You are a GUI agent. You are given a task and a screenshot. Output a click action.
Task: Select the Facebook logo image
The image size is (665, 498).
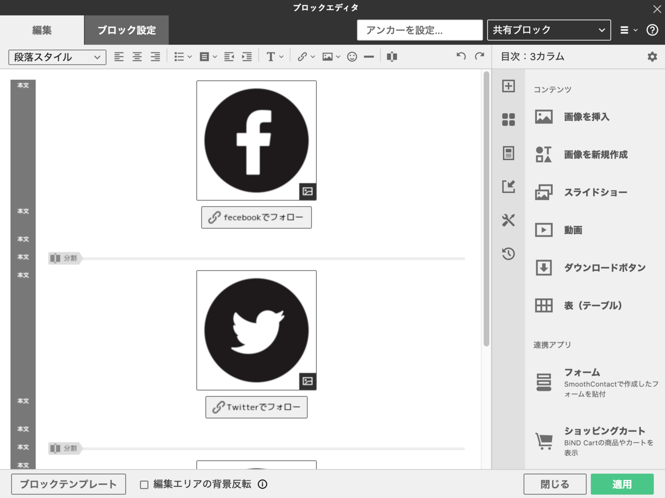[256, 141]
